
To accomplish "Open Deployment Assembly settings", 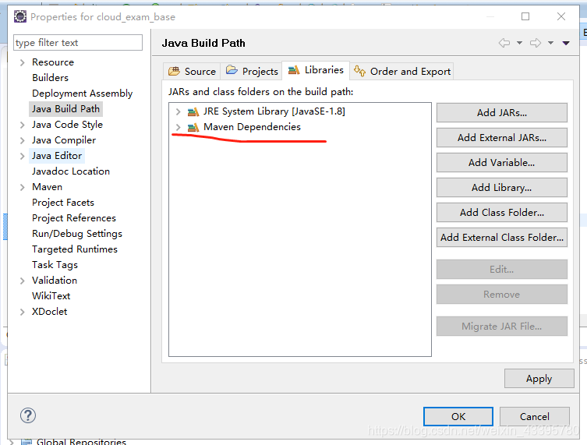I will click(83, 94).
